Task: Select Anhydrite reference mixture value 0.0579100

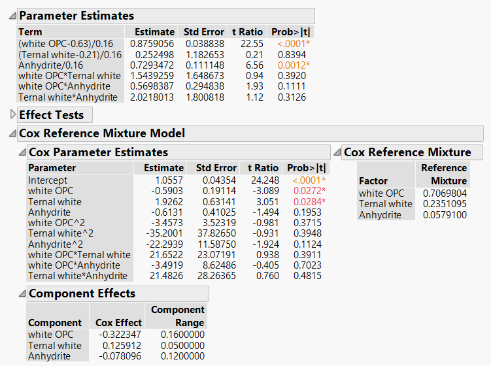Action: (445, 215)
